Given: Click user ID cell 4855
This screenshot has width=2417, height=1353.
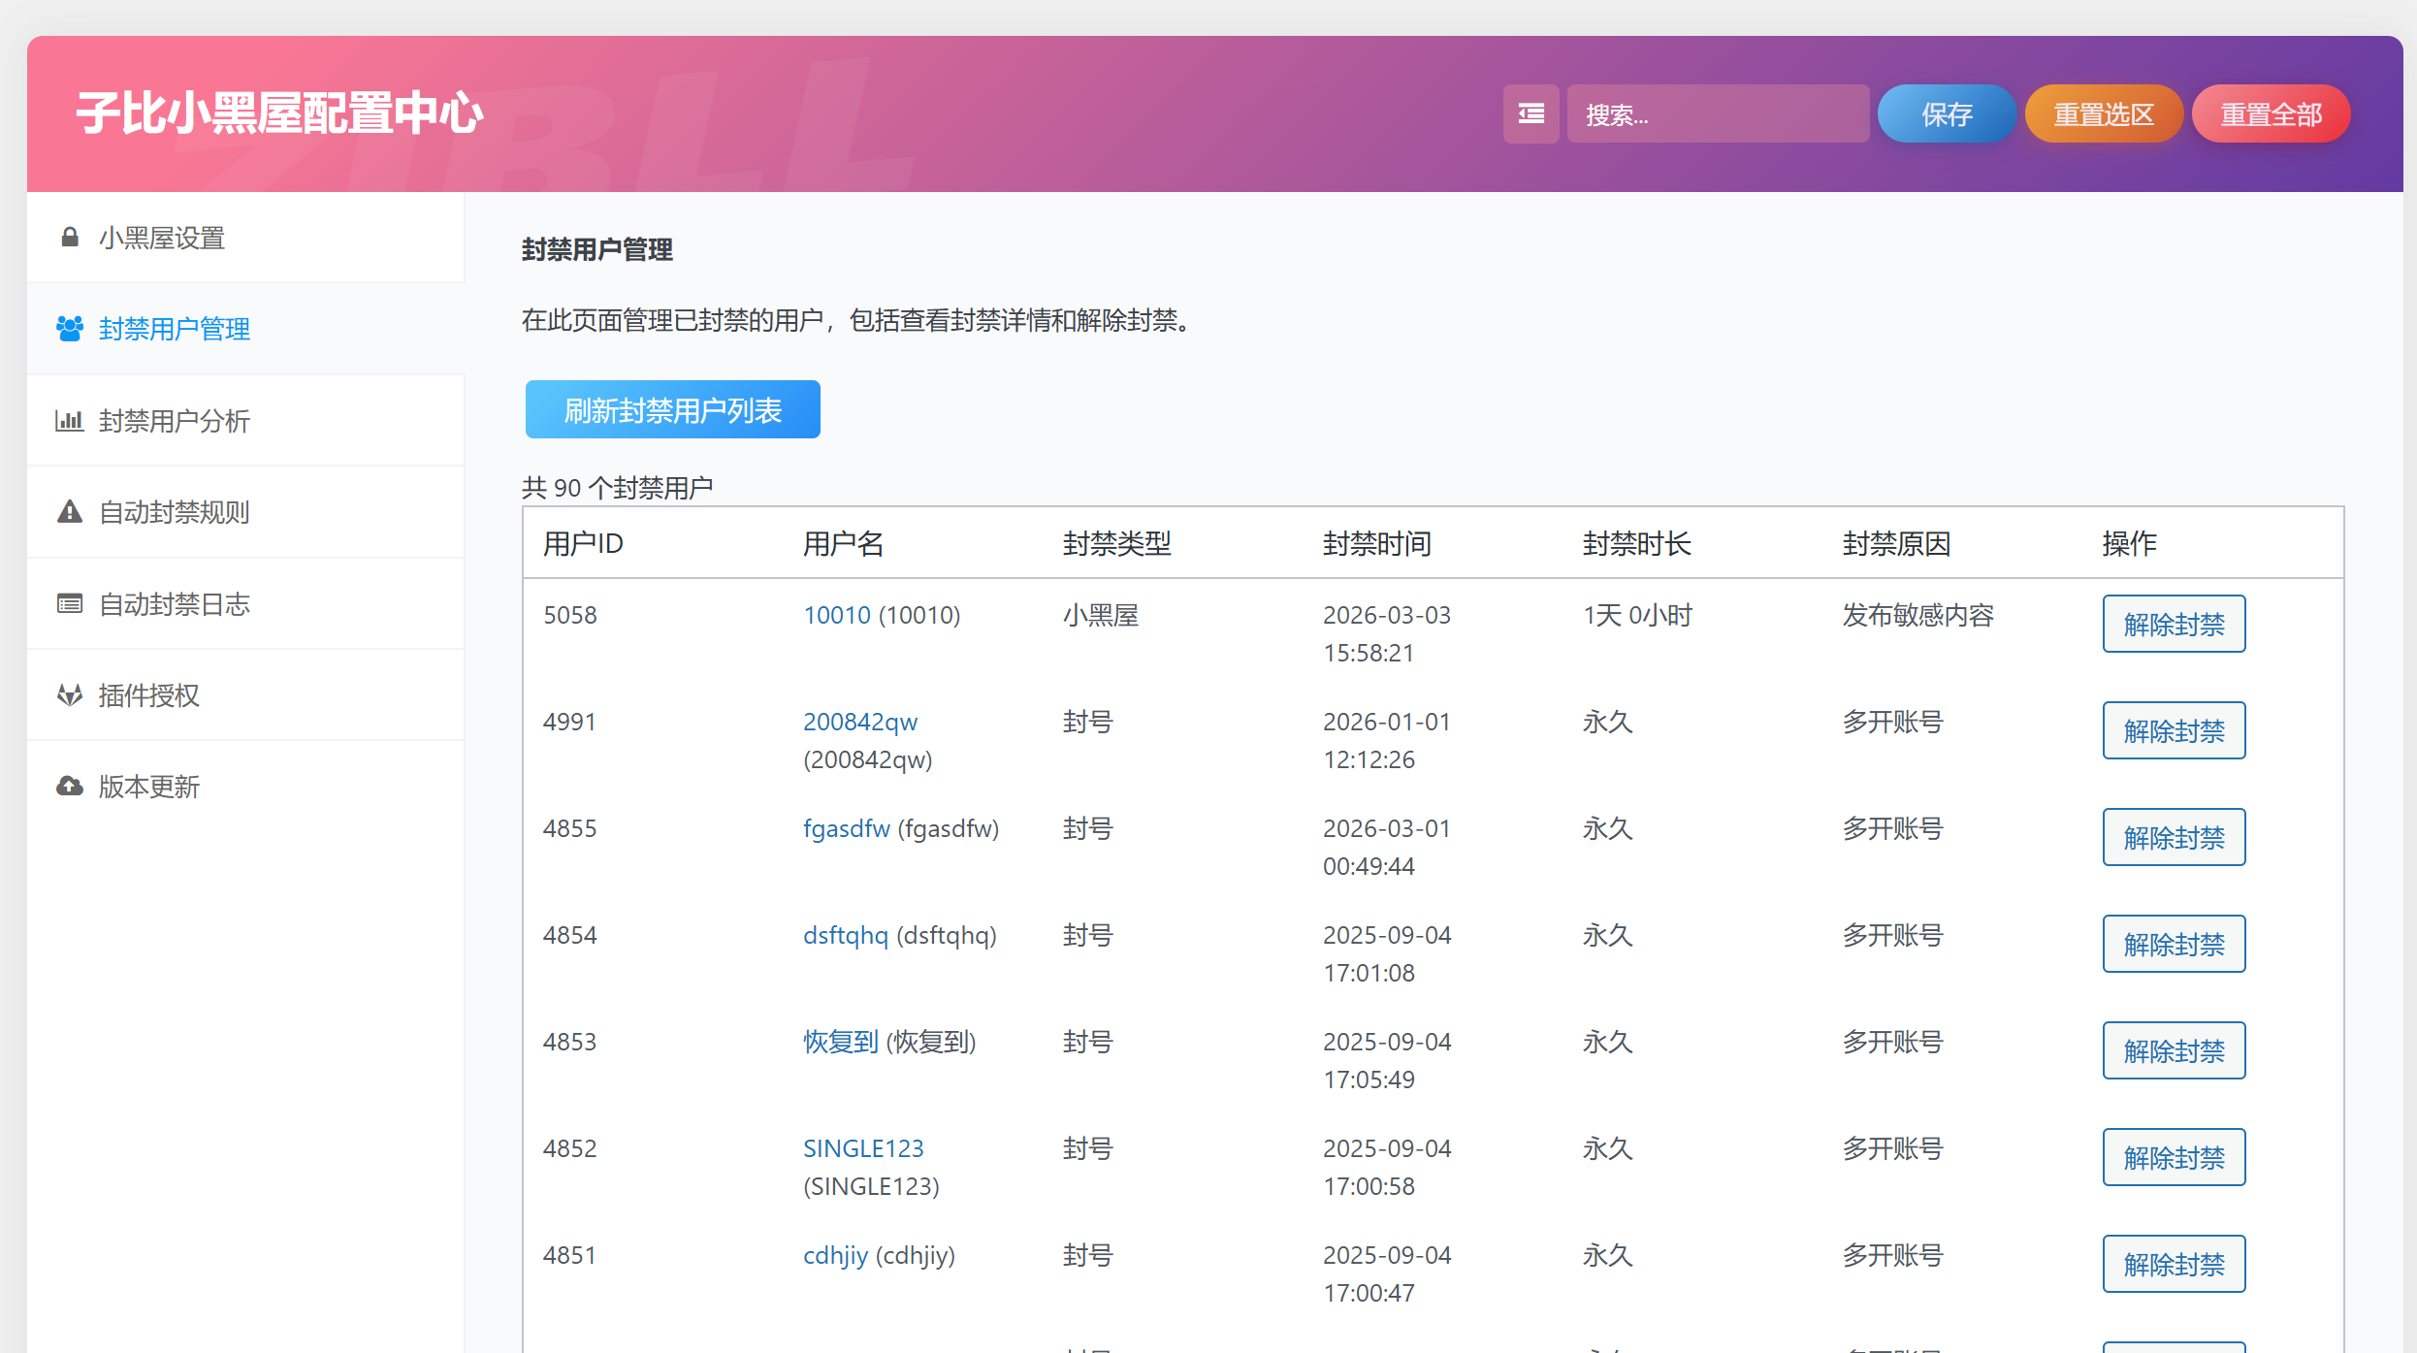Looking at the screenshot, I should pos(570,829).
